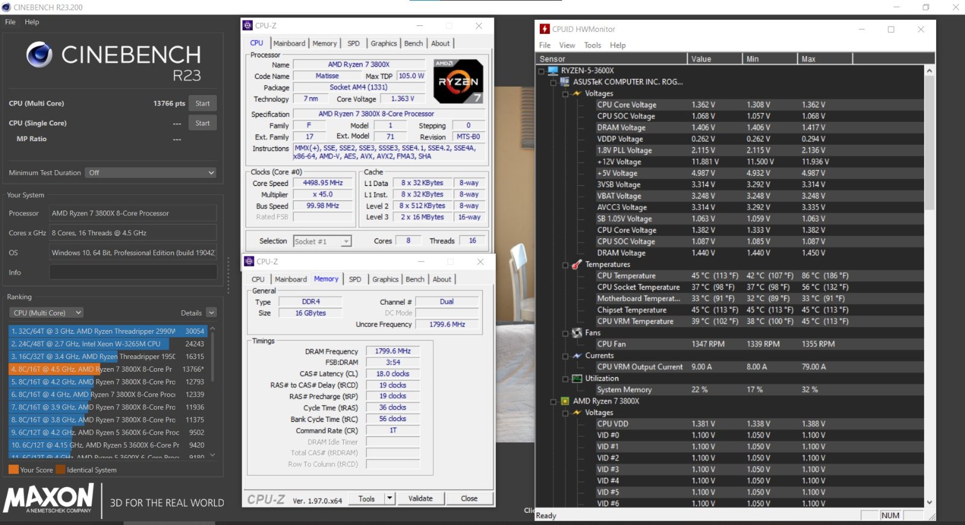Click the first Voltages lightning icon under ASUSTeK
The height and width of the screenshot is (525, 965).
point(577,94)
